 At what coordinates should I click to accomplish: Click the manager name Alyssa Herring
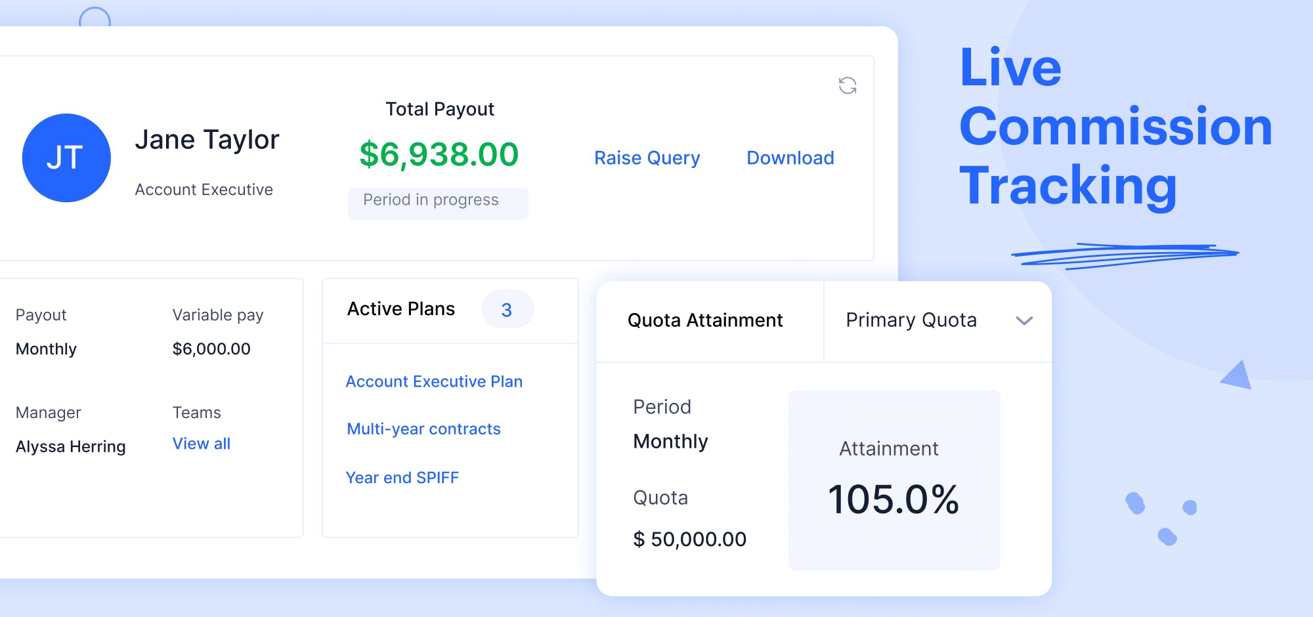(x=70, y=446)
